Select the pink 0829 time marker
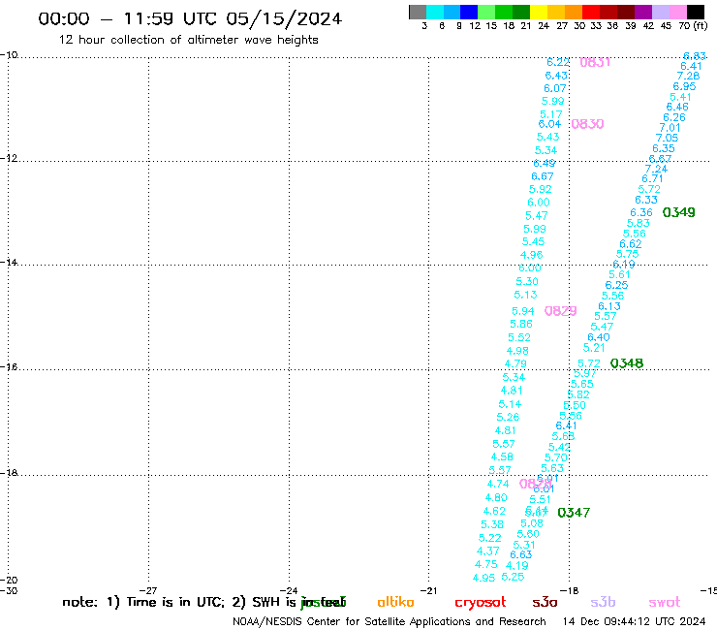This screenshot has height=630, width=717. tap(561, 311)
